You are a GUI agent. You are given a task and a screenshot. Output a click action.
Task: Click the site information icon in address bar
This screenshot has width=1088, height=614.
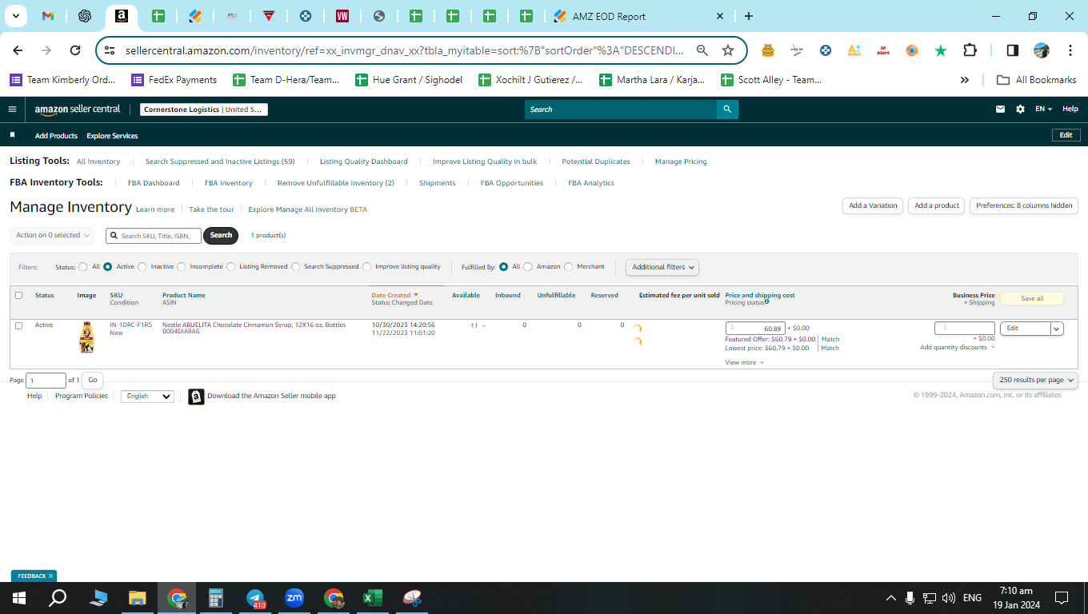click(x=110, y=50)
